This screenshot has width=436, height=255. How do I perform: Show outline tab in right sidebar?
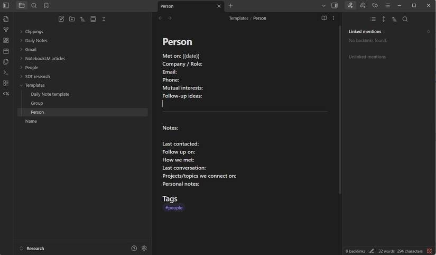click(387, 5)
